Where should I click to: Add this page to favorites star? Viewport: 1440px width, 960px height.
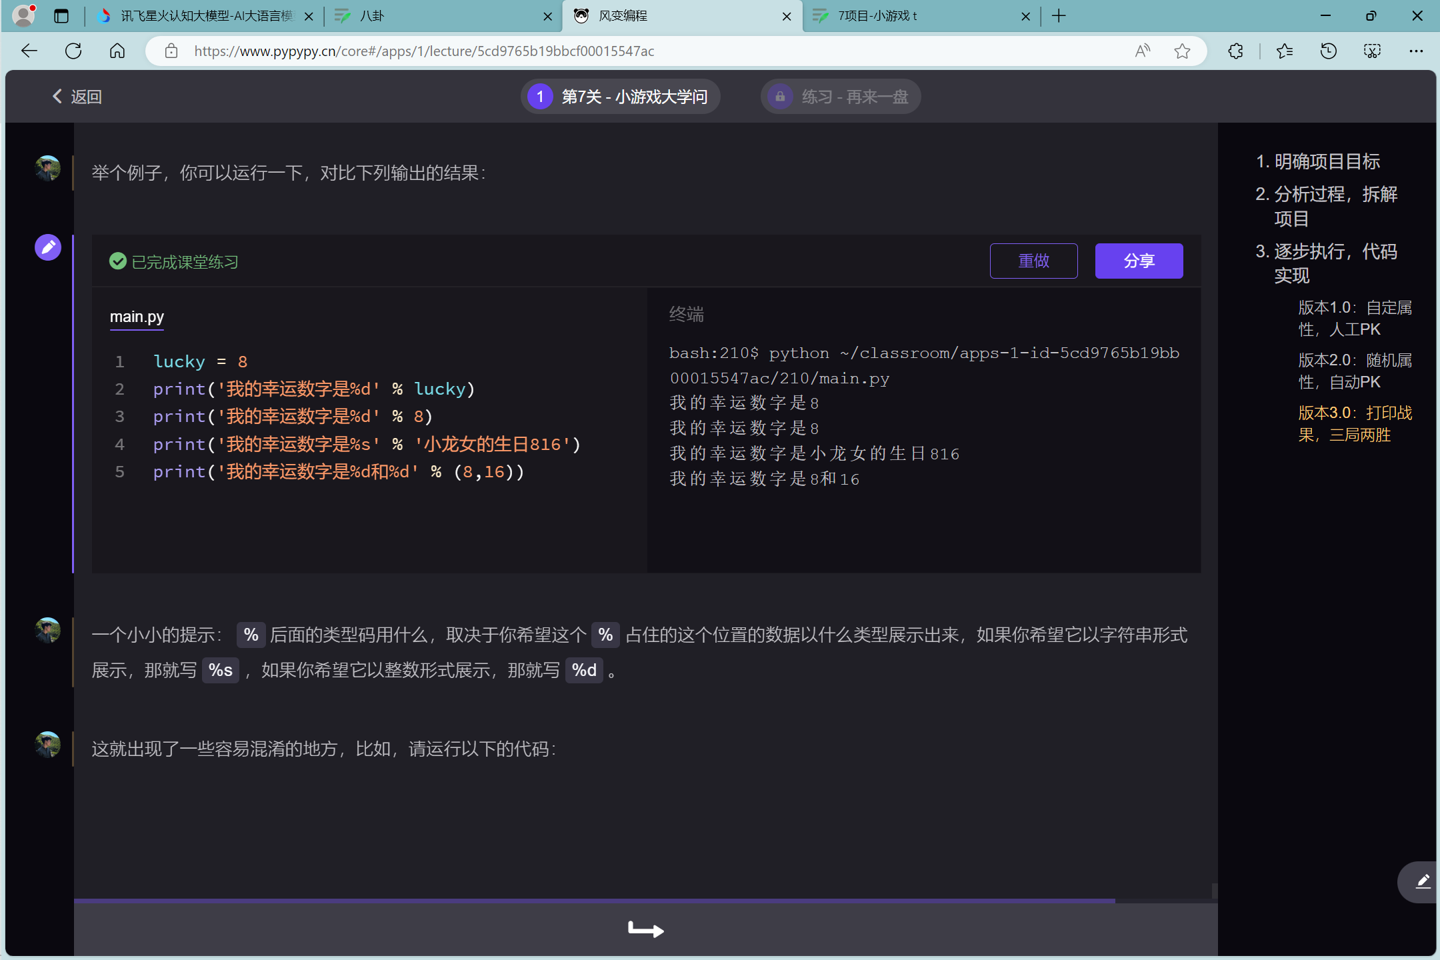click(1182, 51)
